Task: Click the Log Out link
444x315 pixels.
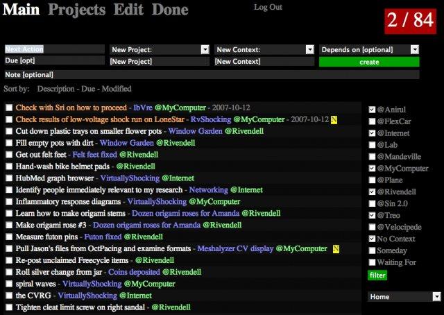Action: click(268, 7)
